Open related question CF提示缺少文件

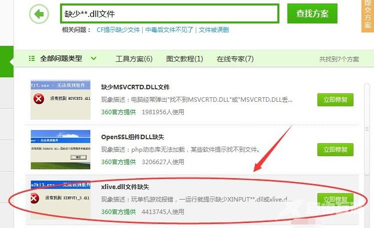pyautogui.click(x=118, y=30)
